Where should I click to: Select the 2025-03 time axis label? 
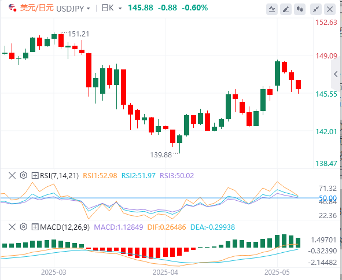(54, 272)
